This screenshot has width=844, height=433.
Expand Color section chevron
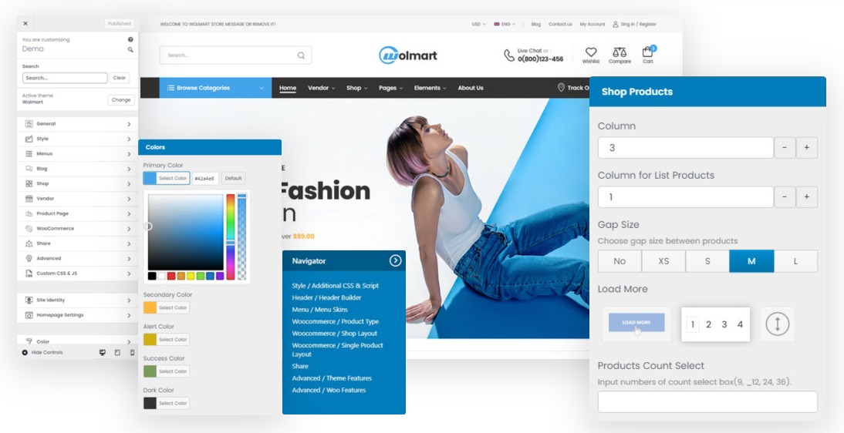pyautogui.click(x=129, y=342)
